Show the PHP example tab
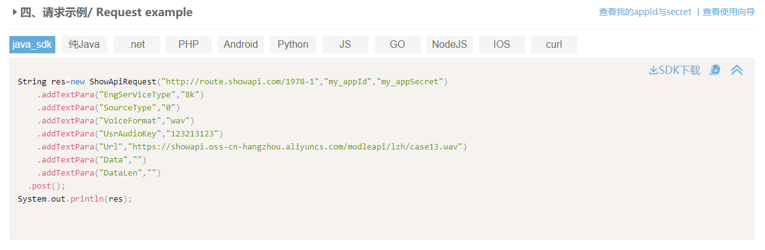Screen dimensions: 765x250 (189, 45)
